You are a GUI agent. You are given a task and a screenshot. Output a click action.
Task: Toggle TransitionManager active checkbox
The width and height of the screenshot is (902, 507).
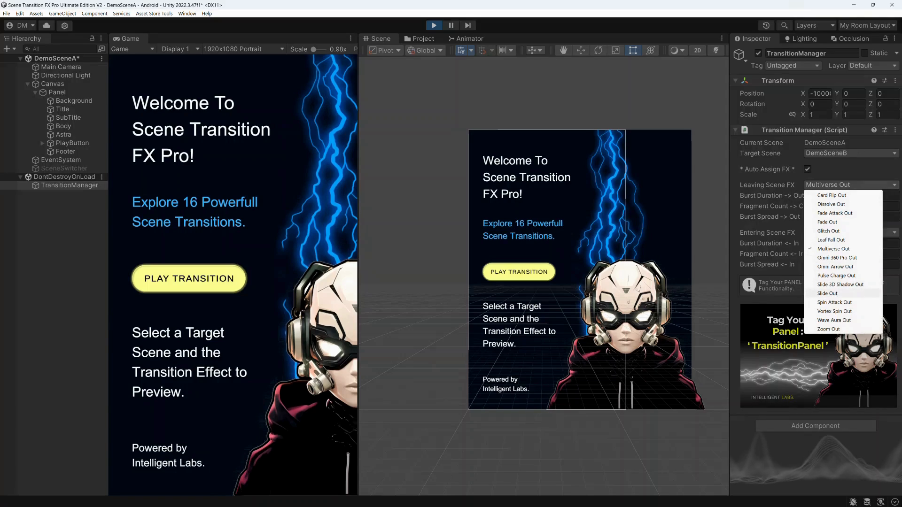click(x=758, y=53)
